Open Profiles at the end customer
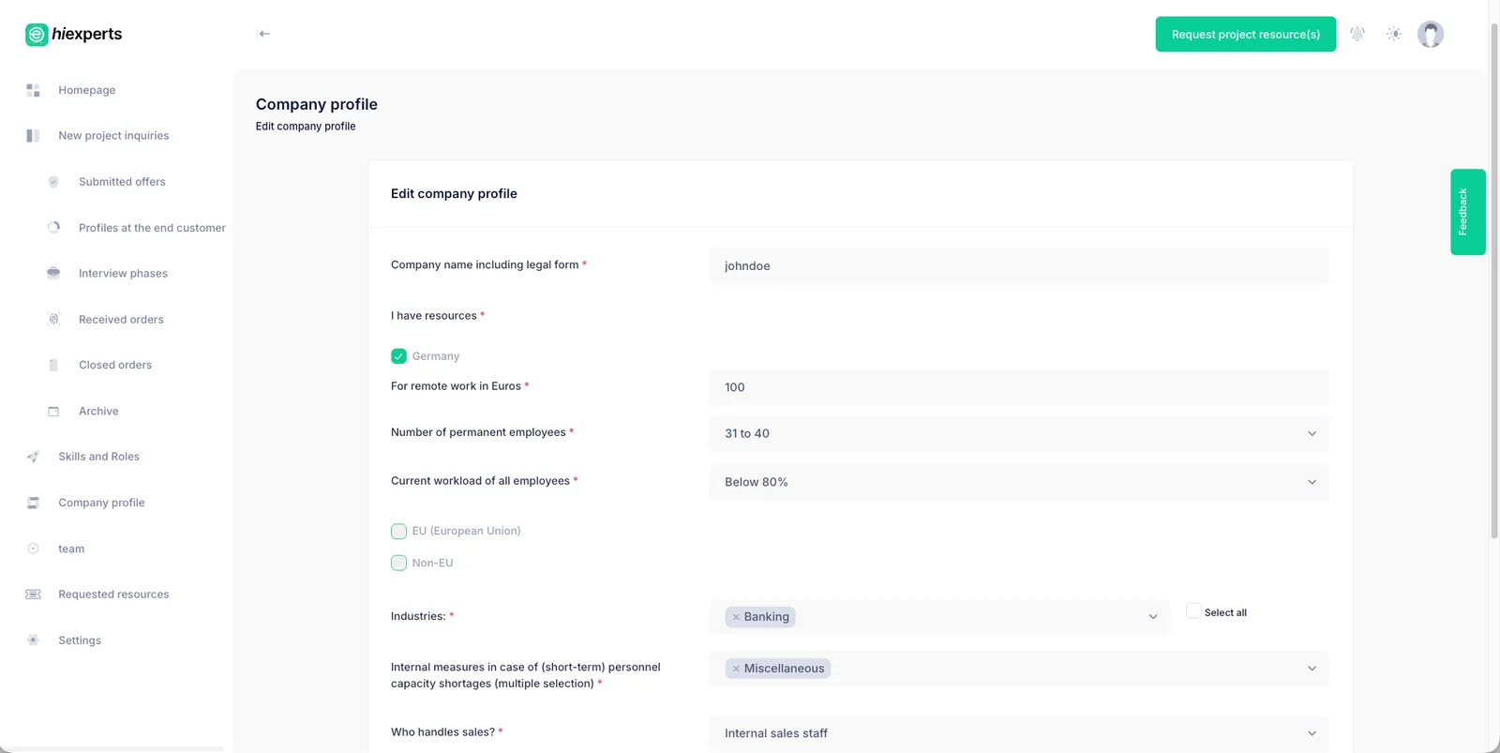The width and height of the screenshot is (1500, 753). [152, 228]
